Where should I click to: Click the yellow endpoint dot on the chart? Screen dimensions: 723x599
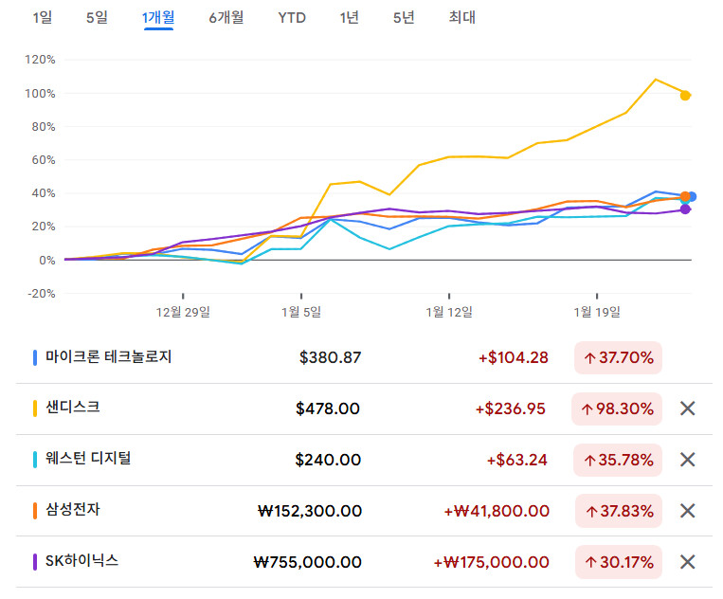(685, 95)
